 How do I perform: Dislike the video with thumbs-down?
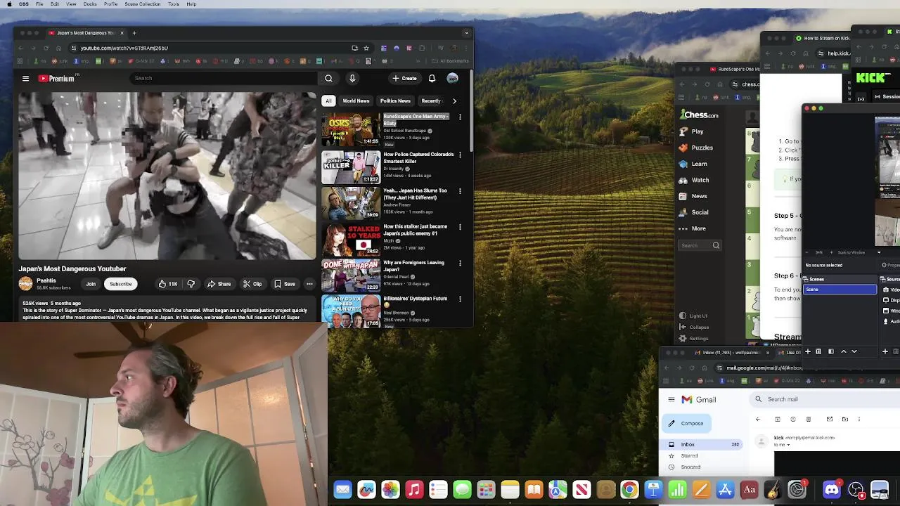pyautogui.click(x=191, y=284)
